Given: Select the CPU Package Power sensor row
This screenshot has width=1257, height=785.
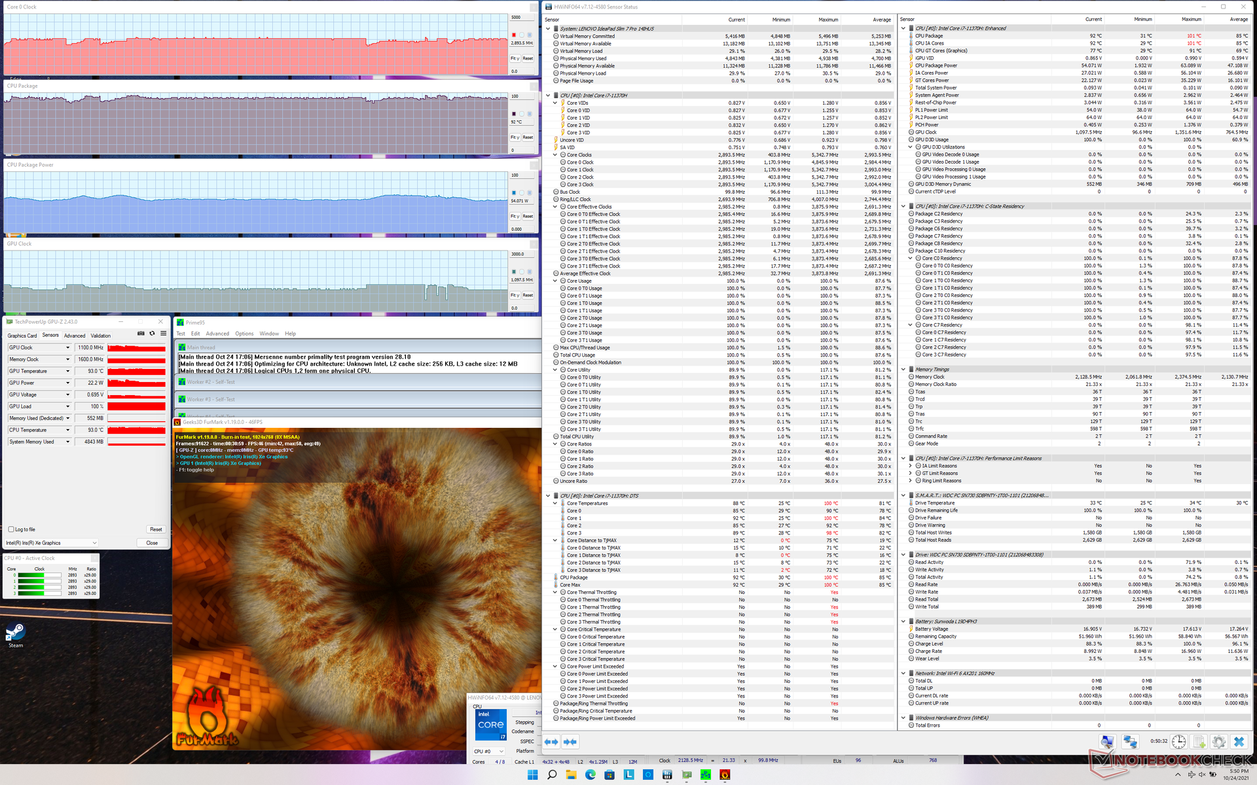Looking at the screenshot, I should (1079, 65).
